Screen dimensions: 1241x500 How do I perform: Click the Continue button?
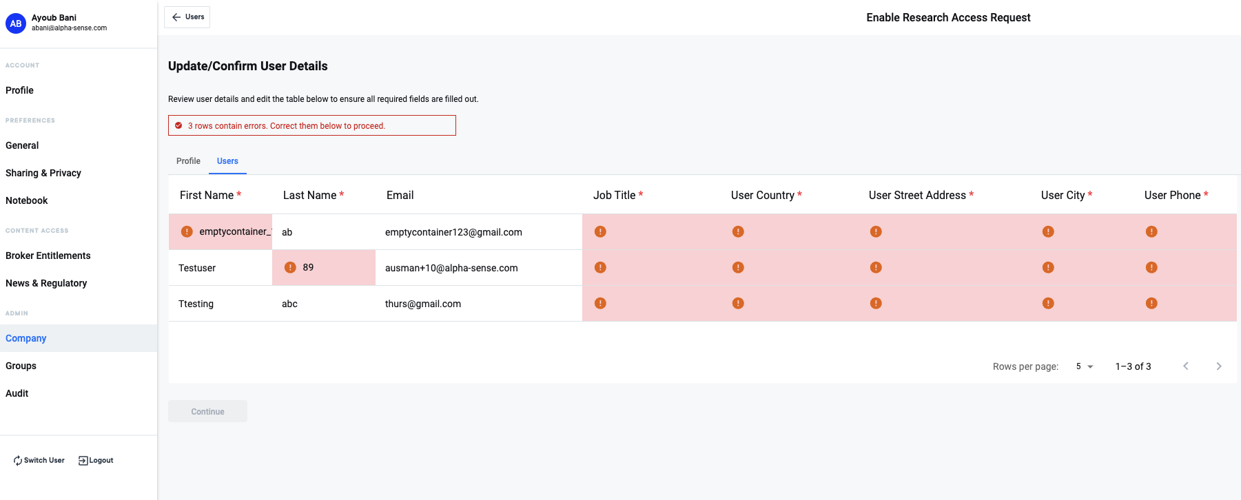tap(207, 411)
